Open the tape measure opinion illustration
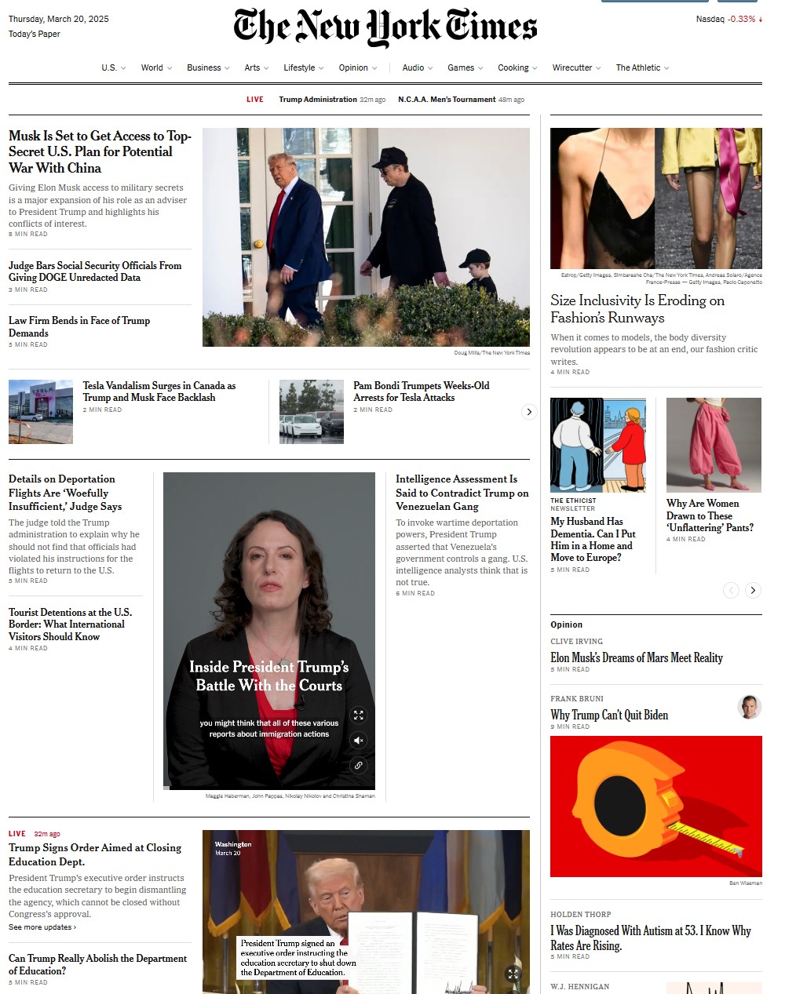The image size is (785, 994). click(x=656, y=806)
